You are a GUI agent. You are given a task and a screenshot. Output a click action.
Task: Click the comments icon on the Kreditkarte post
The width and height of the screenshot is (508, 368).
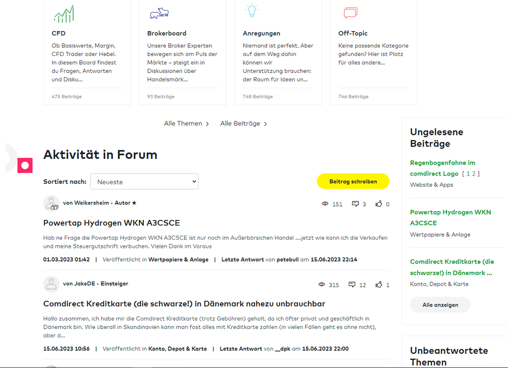pos(352,285)
